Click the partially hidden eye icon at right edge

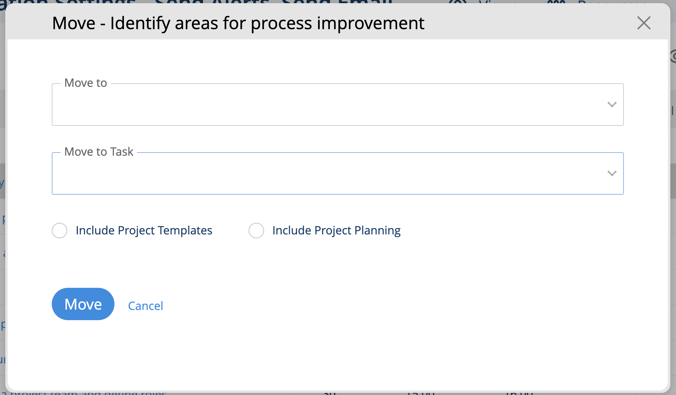coord(673,56)
